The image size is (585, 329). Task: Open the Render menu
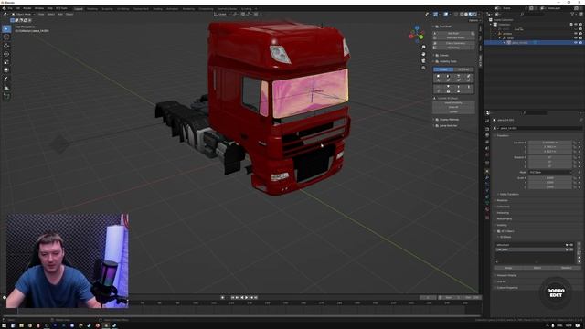click(x=27, y=8)
